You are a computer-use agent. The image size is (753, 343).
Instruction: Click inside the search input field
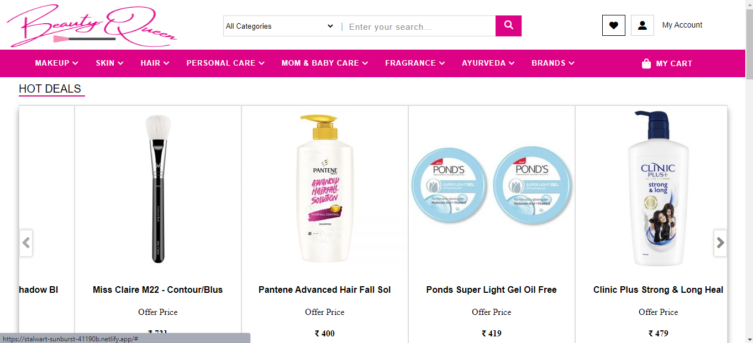pos(419,25)
